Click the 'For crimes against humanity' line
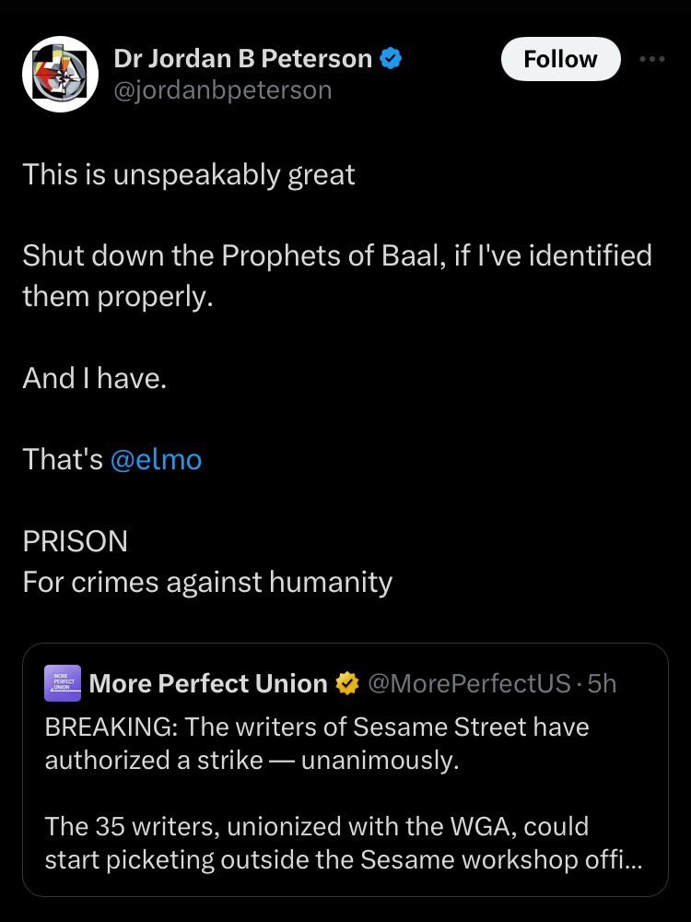Screen dimensions: 691x922 [x=207, y=582]
